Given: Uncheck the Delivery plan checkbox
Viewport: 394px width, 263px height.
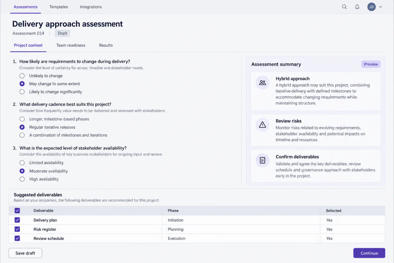Looking at the screenshot, I should pyautogui.click(x=17, y=220).
